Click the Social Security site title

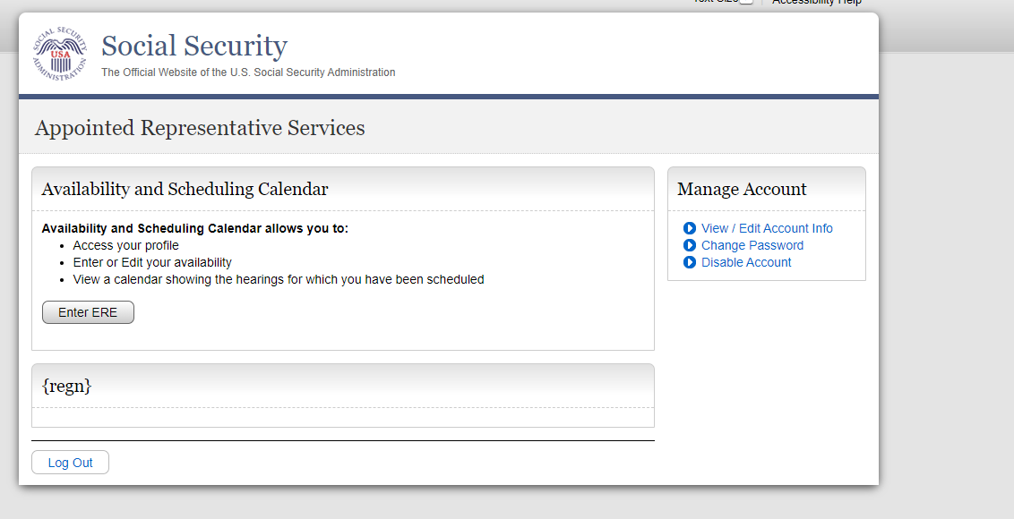pyautogui.click(x=194, y=46)
